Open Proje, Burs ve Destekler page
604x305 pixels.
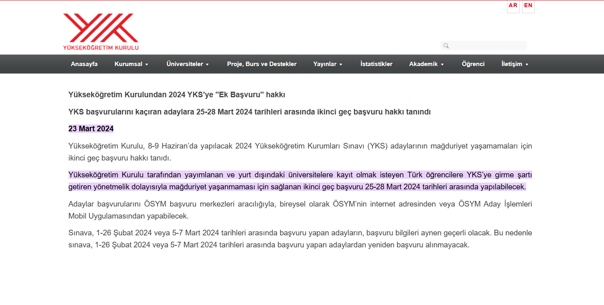[x=262, y=64]
